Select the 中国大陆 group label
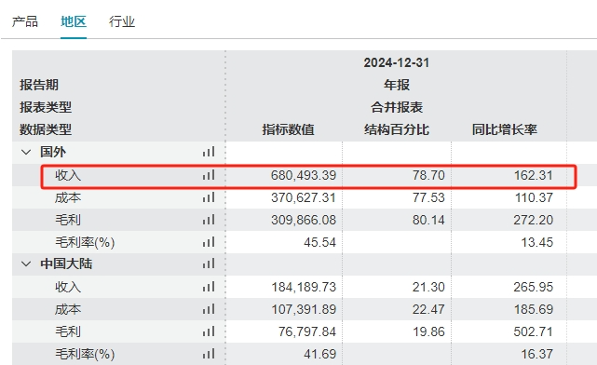This screenshot has width=597, height=365. (66, 264)
